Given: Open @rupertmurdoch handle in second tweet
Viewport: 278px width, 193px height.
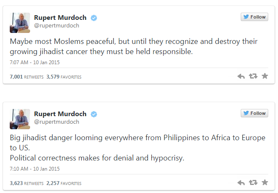Looking at the screenshot, I should (56, 122).
